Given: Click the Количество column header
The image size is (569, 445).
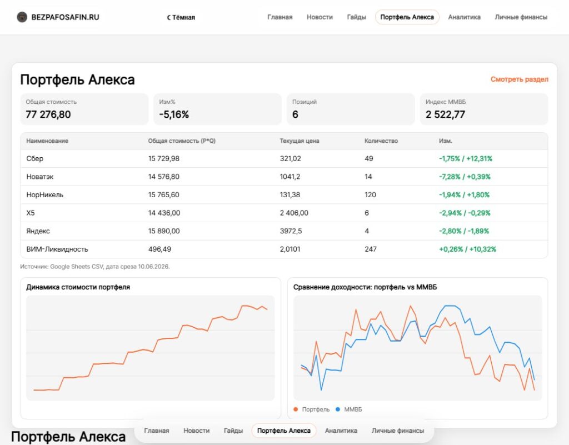Looking at the screenshot, I should [381, 141].
